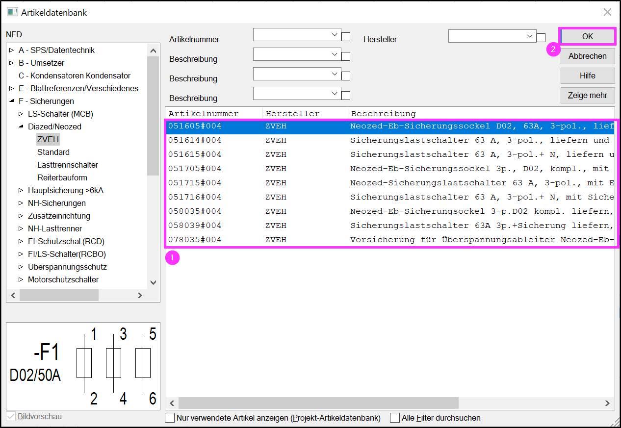This screenshot has width=621, height=428.
Task: Click the category tree scroll-right arrow
Action: (x=140, y=295)
